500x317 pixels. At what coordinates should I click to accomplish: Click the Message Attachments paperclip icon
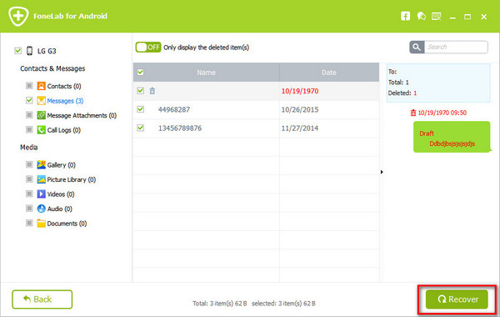coord(41,115)
